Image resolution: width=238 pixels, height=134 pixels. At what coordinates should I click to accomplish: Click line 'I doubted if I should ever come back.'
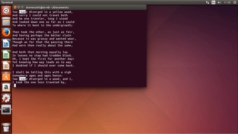pos(44,66)
